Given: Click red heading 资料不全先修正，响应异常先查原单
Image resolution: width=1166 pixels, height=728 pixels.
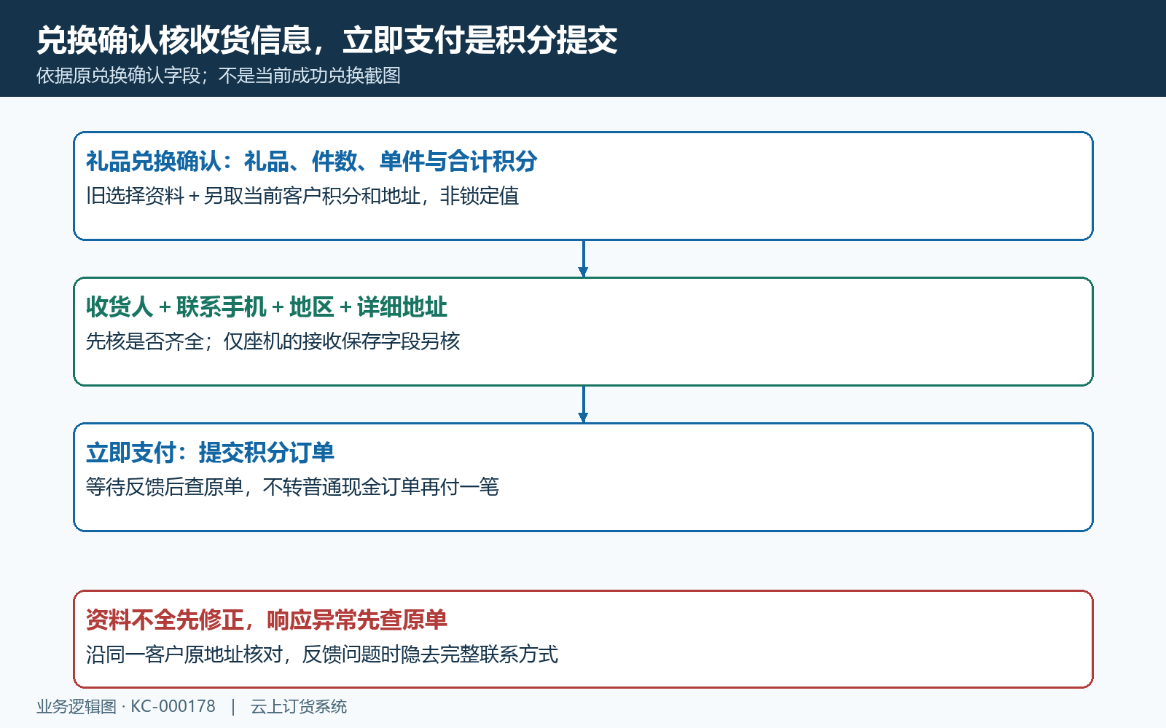Looking at the screenshot, I should [267, 620].
